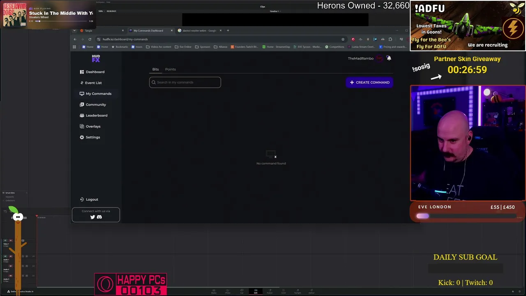Switch to the Points tab
Screen dimensions: 526x296
point(170,69)
